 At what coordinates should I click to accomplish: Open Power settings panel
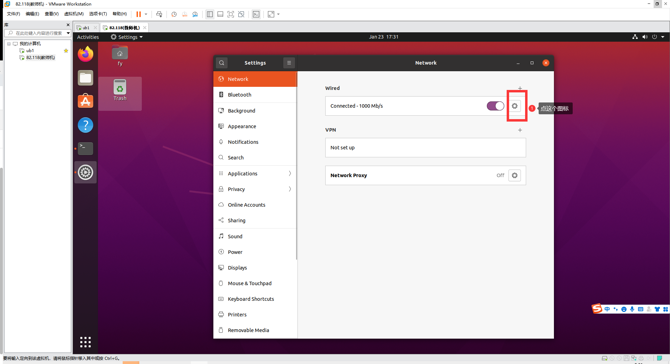(255, 252)
